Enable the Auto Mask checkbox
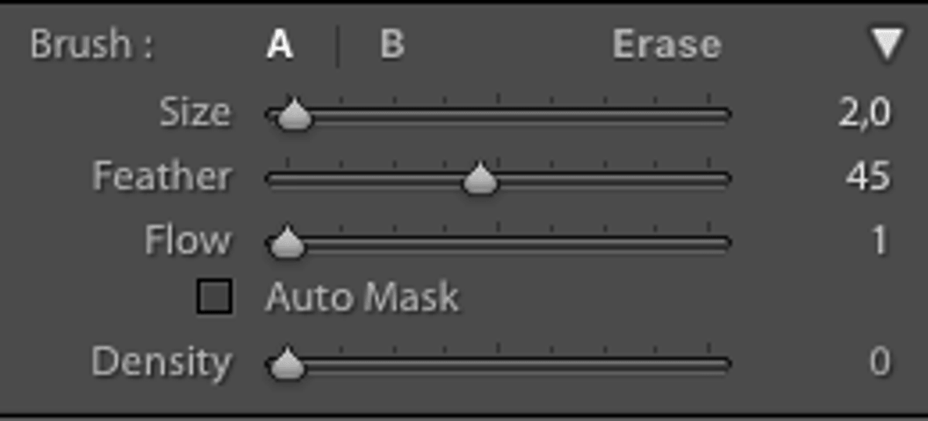The width and height of the screenshot is (928, 421). 214,297
